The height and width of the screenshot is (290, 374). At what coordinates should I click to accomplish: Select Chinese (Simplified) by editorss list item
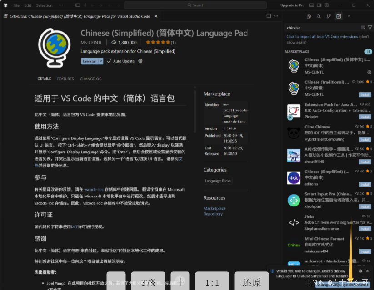329,178
